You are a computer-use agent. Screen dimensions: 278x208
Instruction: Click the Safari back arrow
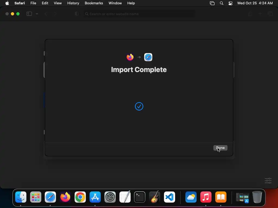click(x=46, y=14)
